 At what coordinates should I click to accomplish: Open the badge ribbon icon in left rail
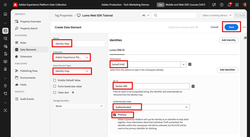pyautogui.click(x=5, y=69)
